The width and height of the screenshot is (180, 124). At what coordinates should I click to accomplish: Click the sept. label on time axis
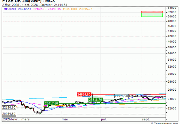(x=146, y=119)
